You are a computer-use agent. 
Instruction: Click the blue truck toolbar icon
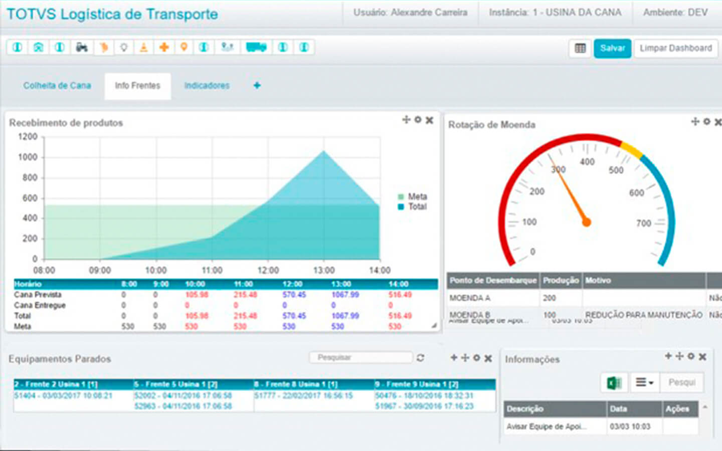click(256, 48)
